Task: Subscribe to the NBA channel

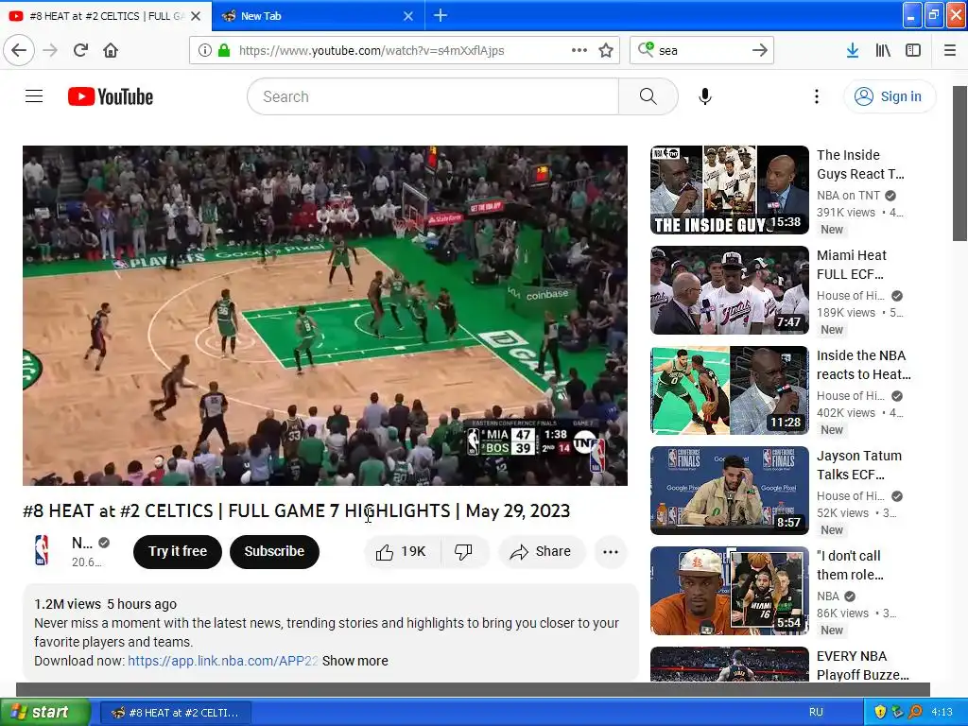Action: [274, 551]
